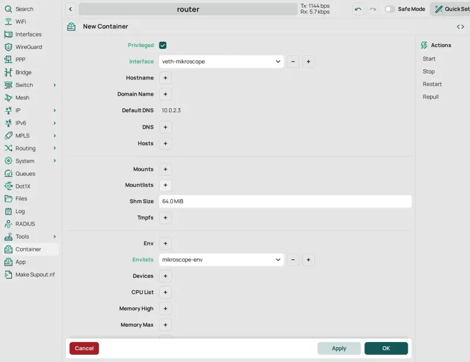Viewport: 470px width, 362px height.
Task: Select the Restart action
Action: point(432,84)
